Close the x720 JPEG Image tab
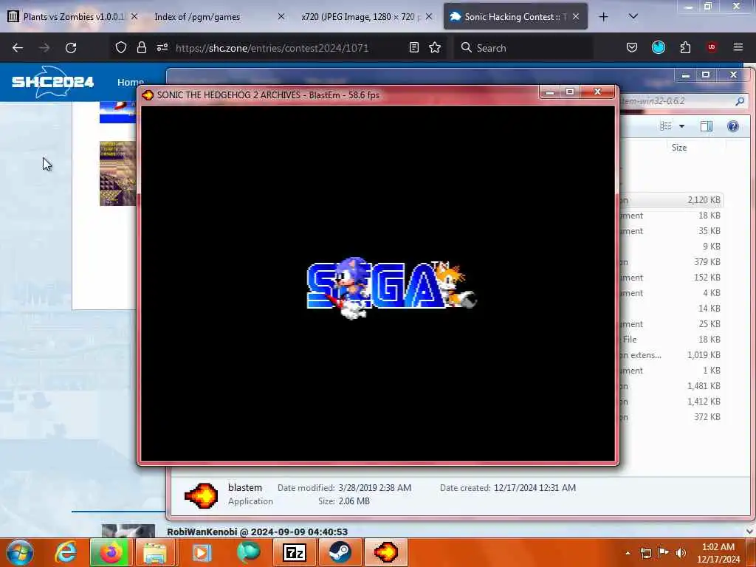Viewport: 756px width, 567px height. [429, 16]
